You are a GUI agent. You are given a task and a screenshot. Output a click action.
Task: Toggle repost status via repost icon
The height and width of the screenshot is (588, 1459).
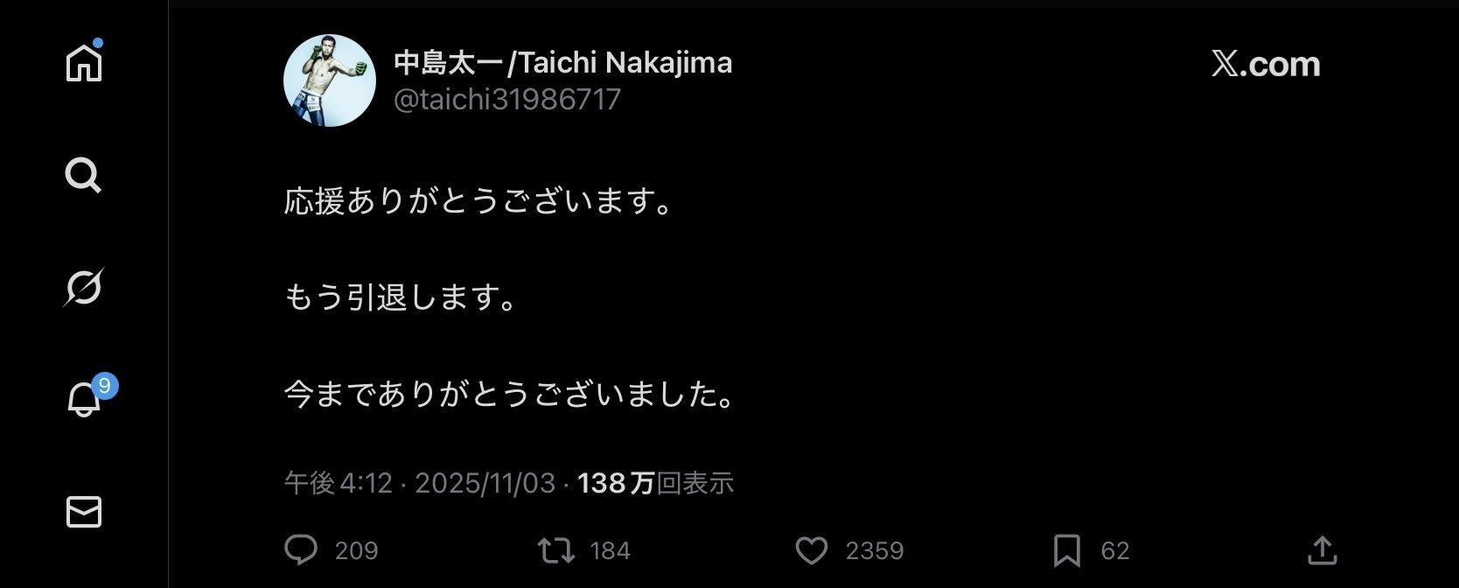click(x=557, y=550)
